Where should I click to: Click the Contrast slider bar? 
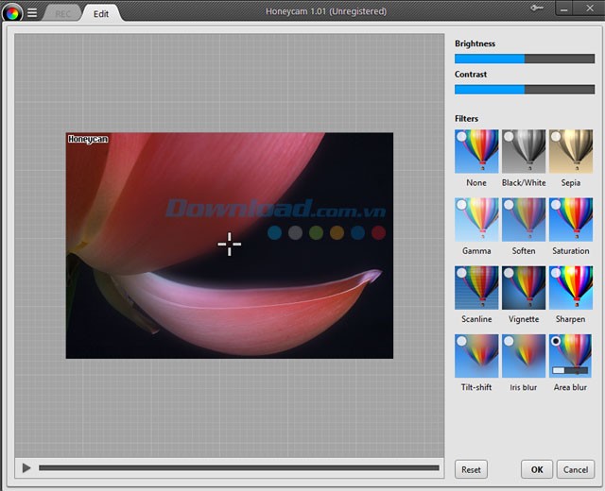[x=525, y=90]
